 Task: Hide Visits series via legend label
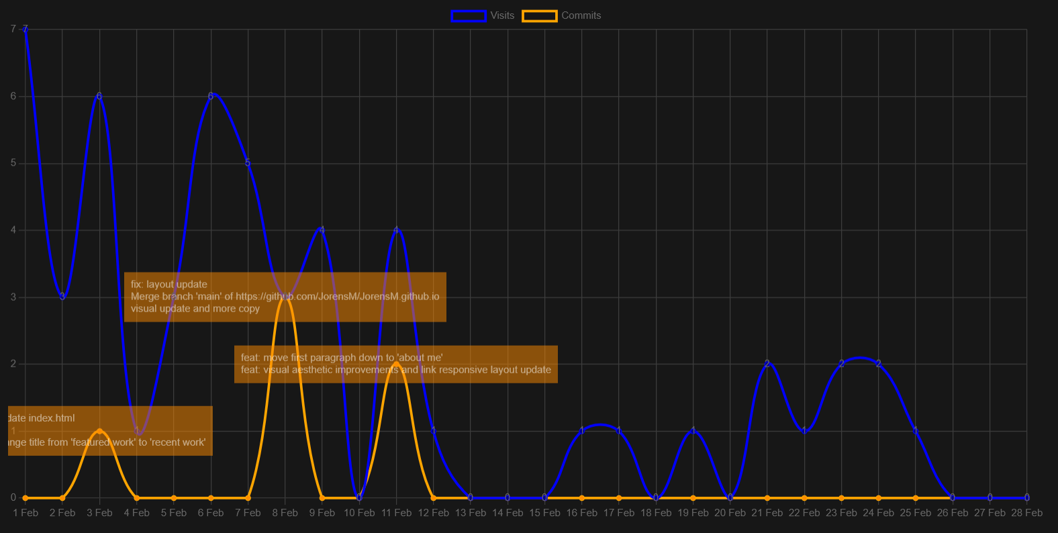pos(502,15)
